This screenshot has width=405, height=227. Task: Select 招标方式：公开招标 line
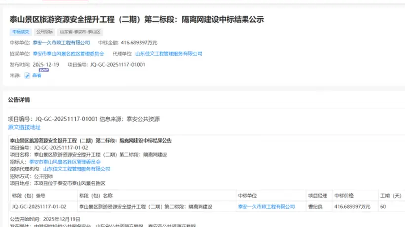click(32, 176)
